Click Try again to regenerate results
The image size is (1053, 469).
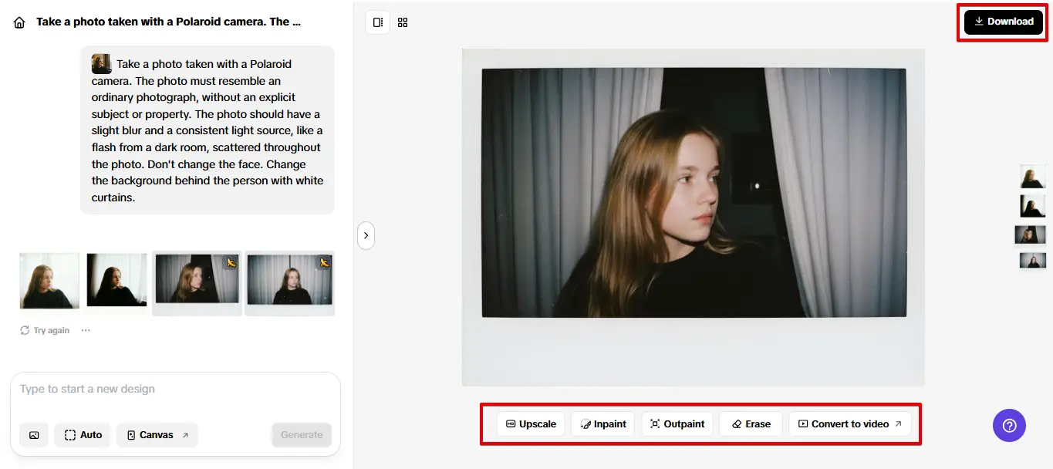(44, 329)
